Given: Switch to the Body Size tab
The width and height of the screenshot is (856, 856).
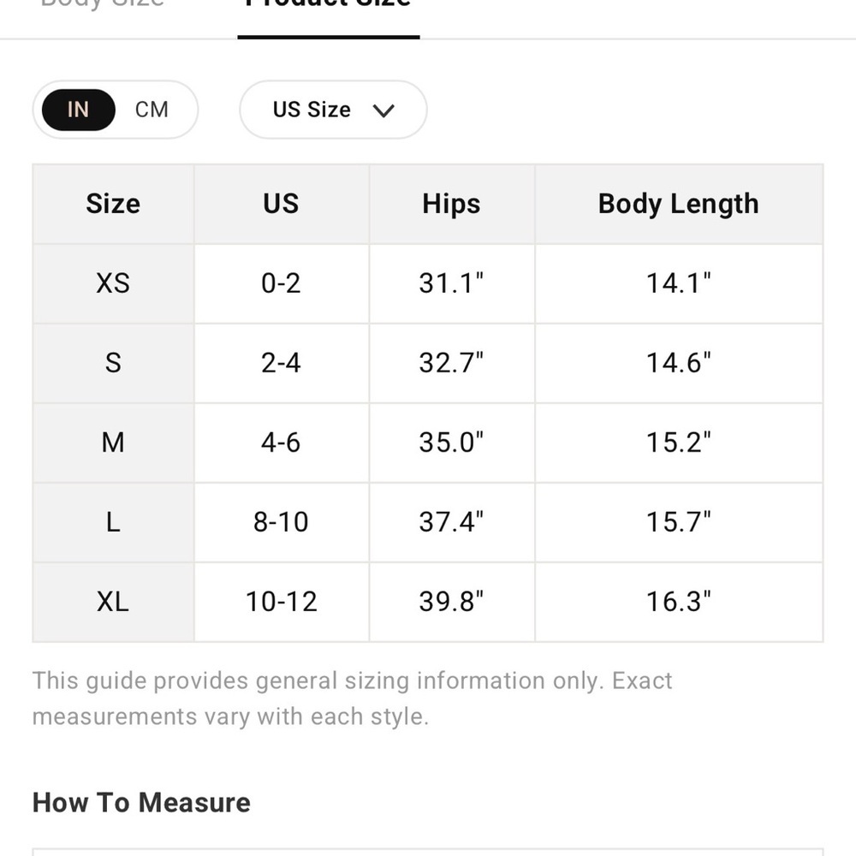Looking at the screenshot, I should pyautogui.click(x=102, y=3).
